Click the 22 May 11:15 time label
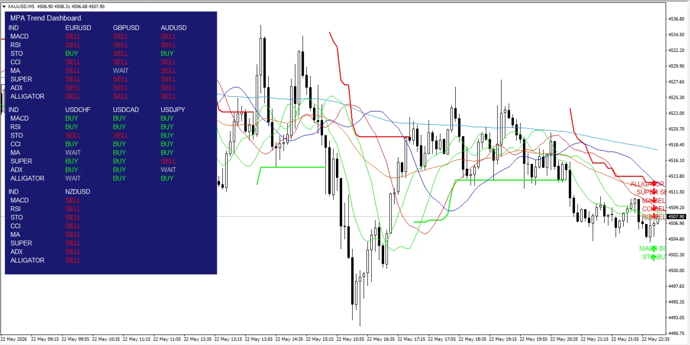The image size is (690, 345). tap(137, 339)
